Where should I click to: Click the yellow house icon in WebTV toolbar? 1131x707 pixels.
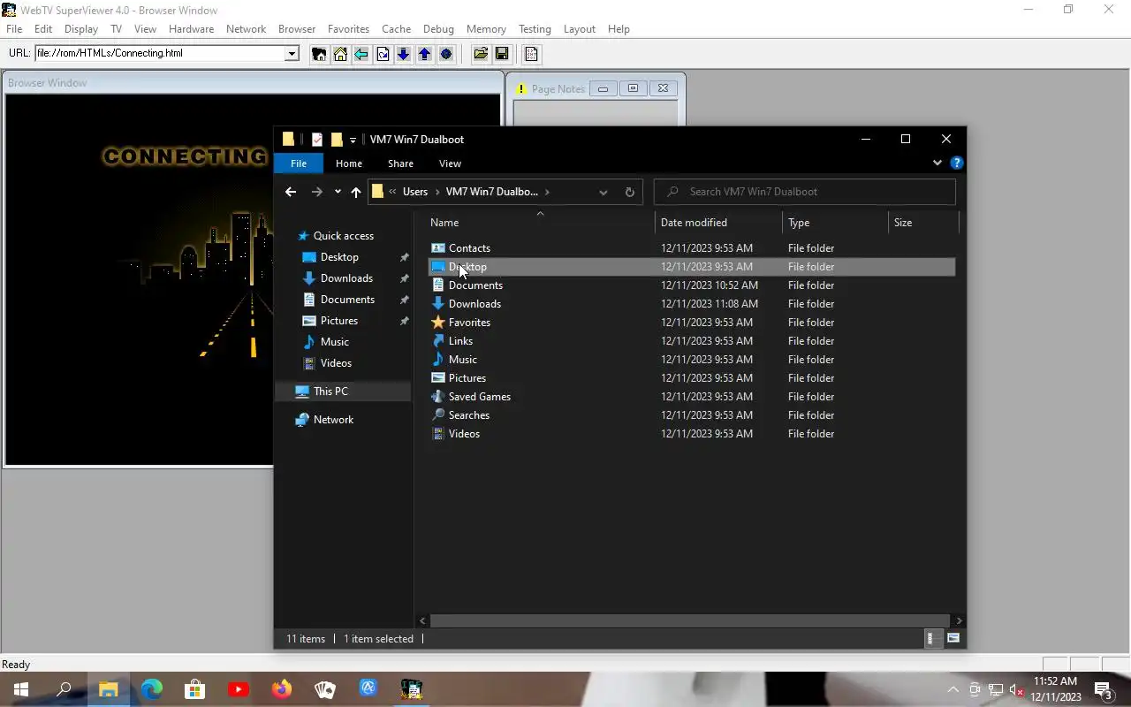tap(340, 54)
